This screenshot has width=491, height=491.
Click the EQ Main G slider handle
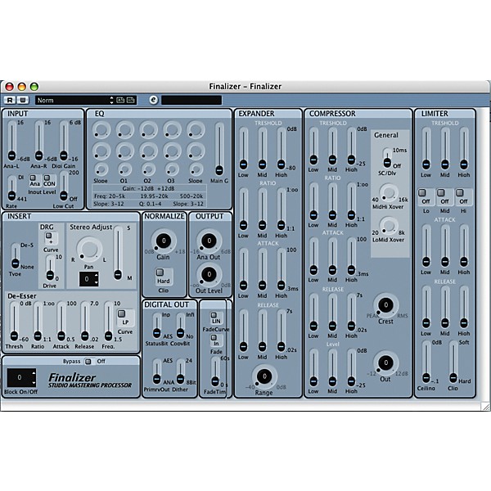[x=219, y=170]
